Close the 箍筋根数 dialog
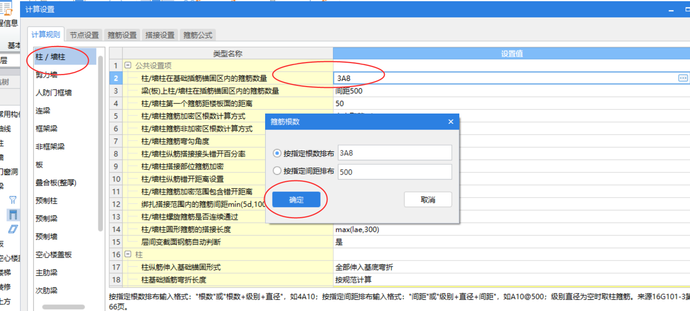 451,122
